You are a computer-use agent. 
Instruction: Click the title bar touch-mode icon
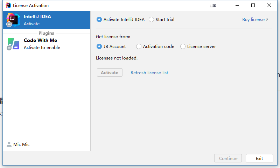coord(213,6)
